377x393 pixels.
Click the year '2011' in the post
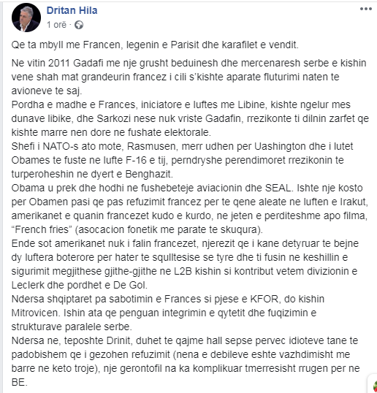click(59, 63)
